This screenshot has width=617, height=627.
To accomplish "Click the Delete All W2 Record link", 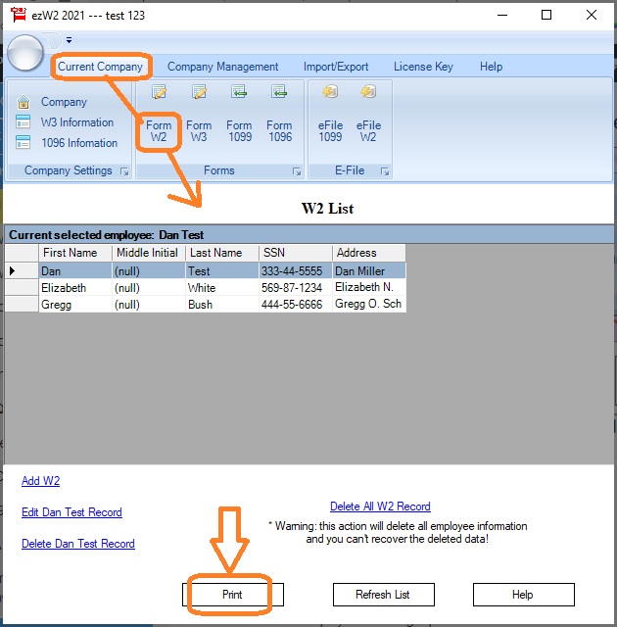I will pyautogui.click(x=380, y=506).
